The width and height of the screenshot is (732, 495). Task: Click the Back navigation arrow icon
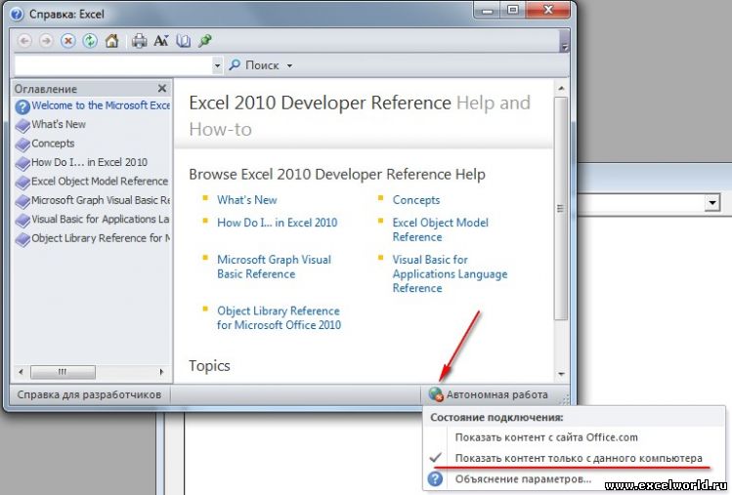[x=24, y=41]
